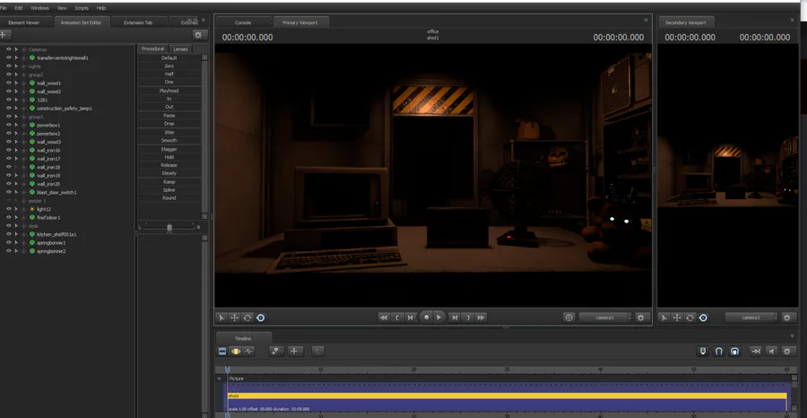Switch to the Lenses tab
This screenshot has height=418, width=807.
[180, 49]
